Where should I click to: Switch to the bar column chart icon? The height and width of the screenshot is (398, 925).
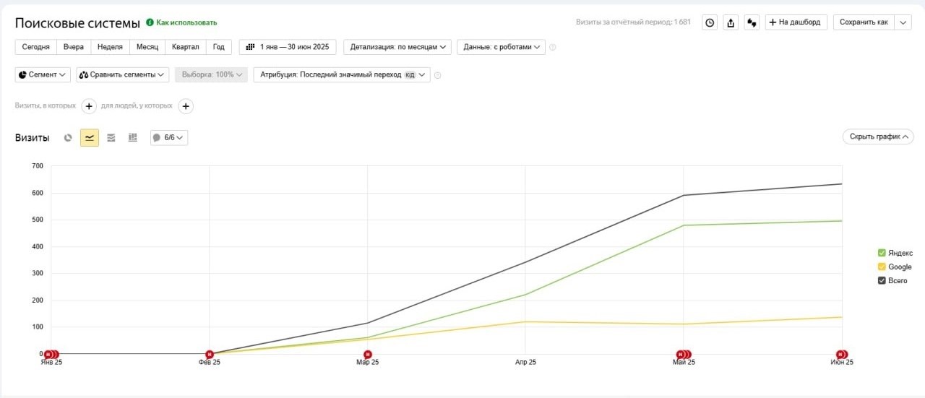tap(132, 137)
